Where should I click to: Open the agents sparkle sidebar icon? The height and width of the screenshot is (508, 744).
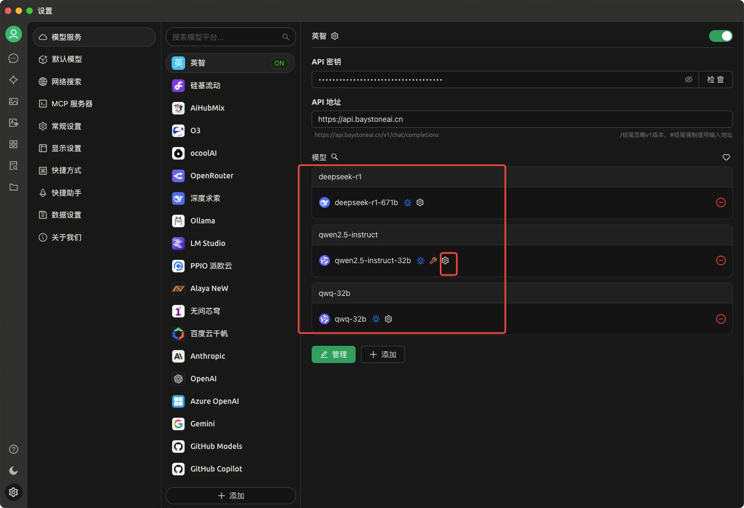13,80
